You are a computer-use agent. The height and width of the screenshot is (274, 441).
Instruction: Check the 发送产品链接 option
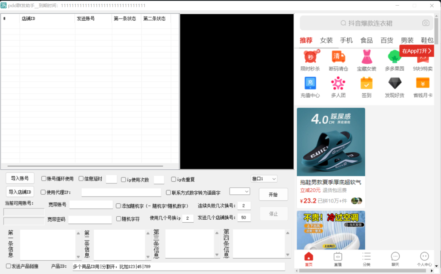click(9, 266)
